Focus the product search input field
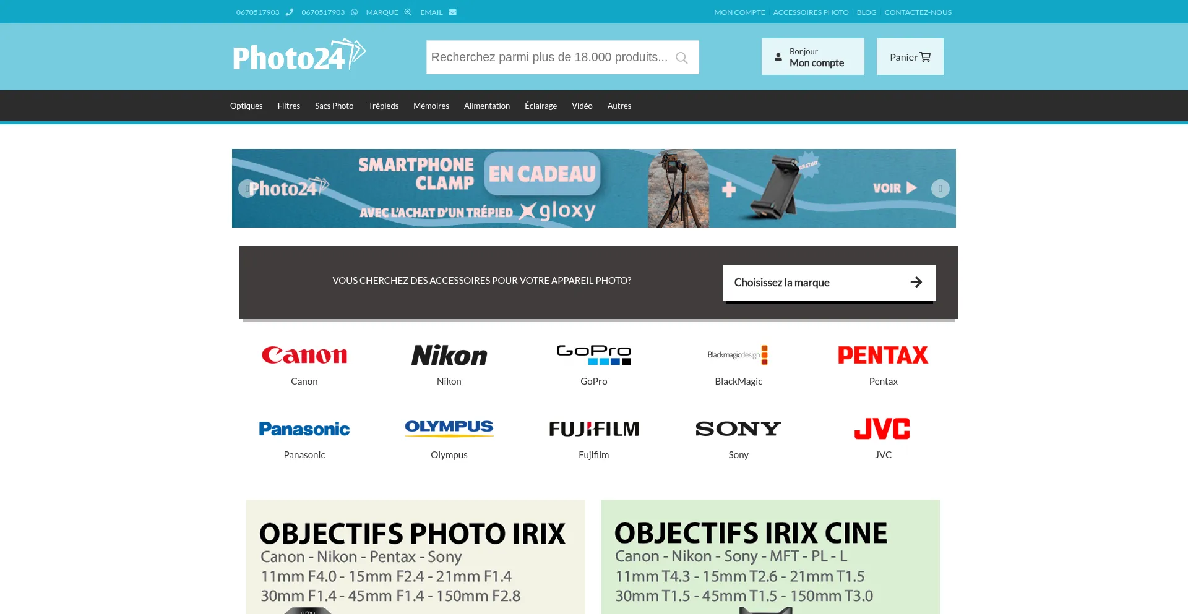 pos(549,58)
